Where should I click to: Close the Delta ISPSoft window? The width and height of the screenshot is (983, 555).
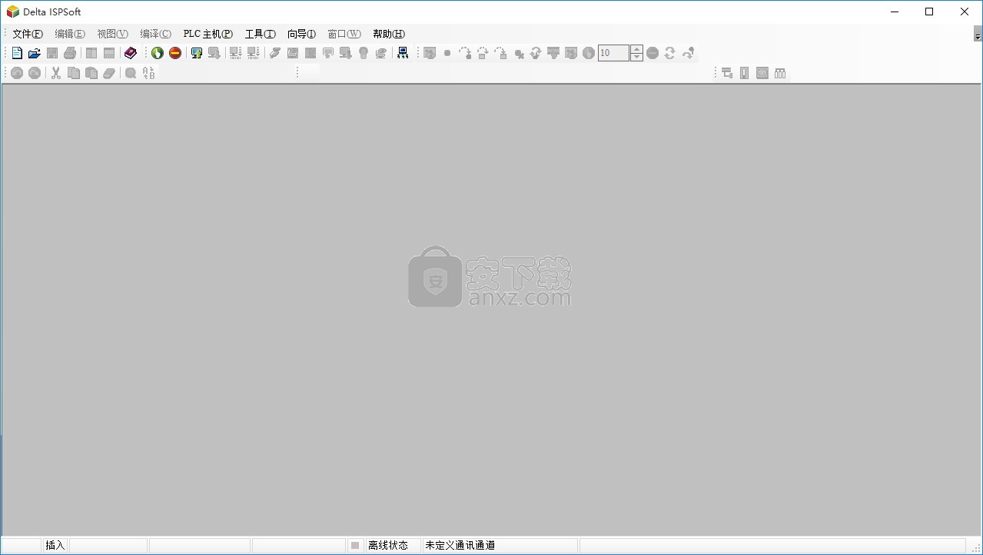click(x=965, y=12)
